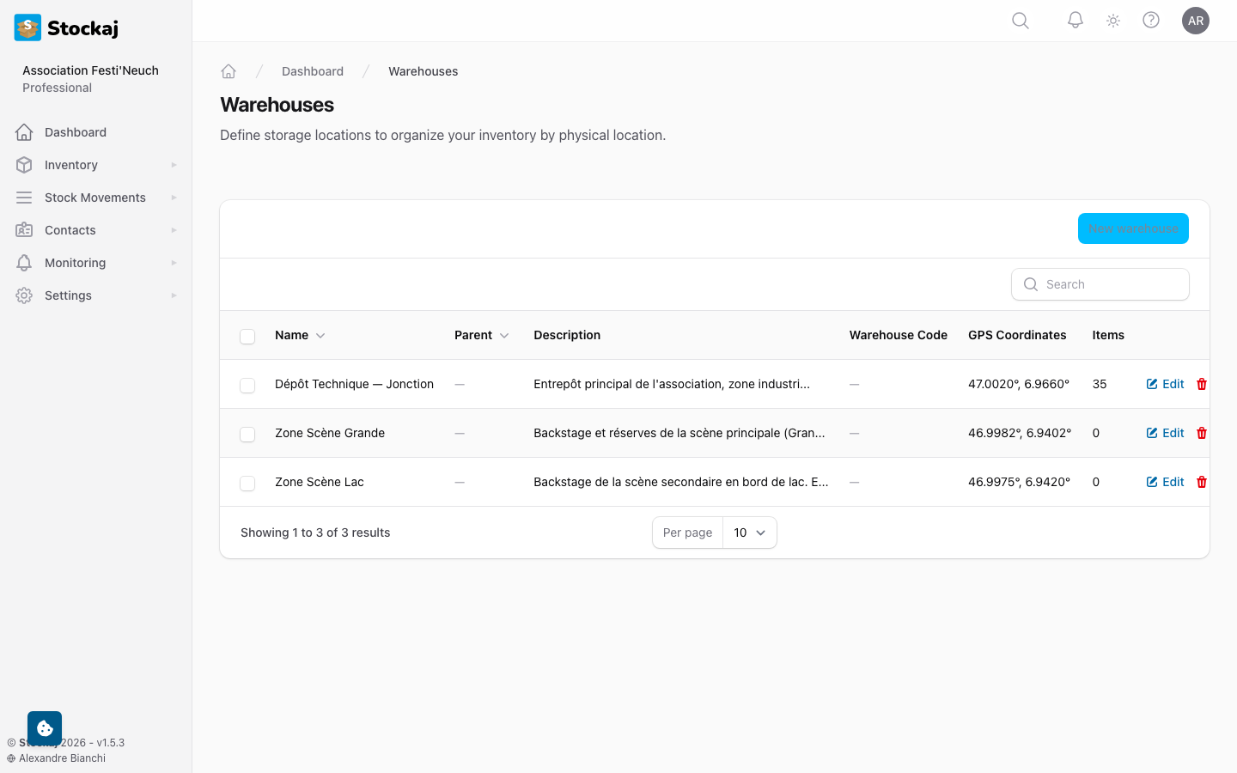Click the Alexandre Bianchi footer name
The image size is (1237, 773).
[62, 758]
